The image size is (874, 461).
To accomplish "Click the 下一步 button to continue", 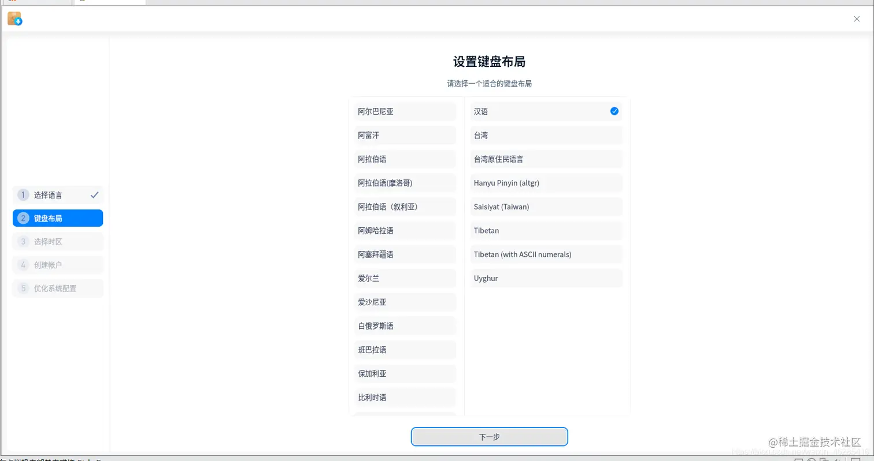I will coord(489,437).
